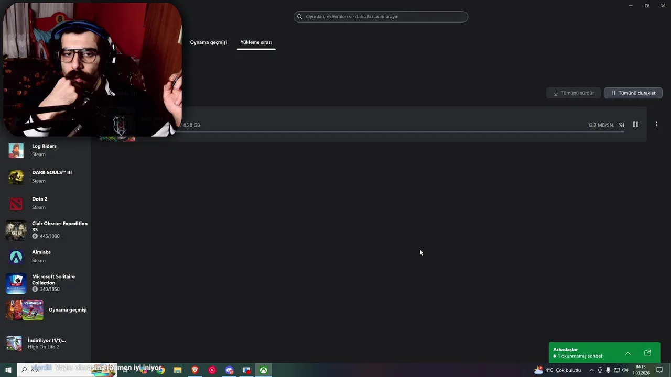Click Tümünü duraklat button
Screen dimensions: 671x377
pos(633,93)
